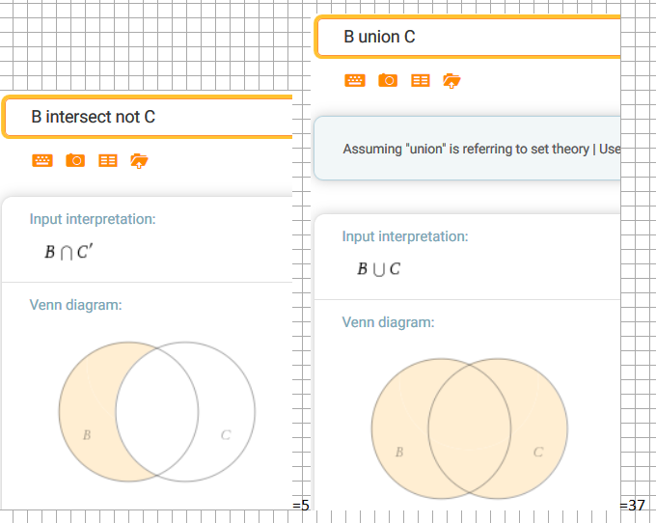Open extended keyboard under 'B union C'
The image size is (656, 523).
355,80
